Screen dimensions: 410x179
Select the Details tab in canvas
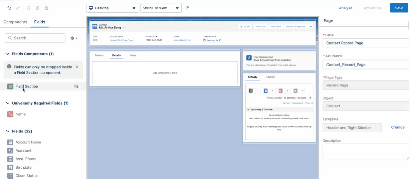tap(116, 55)
